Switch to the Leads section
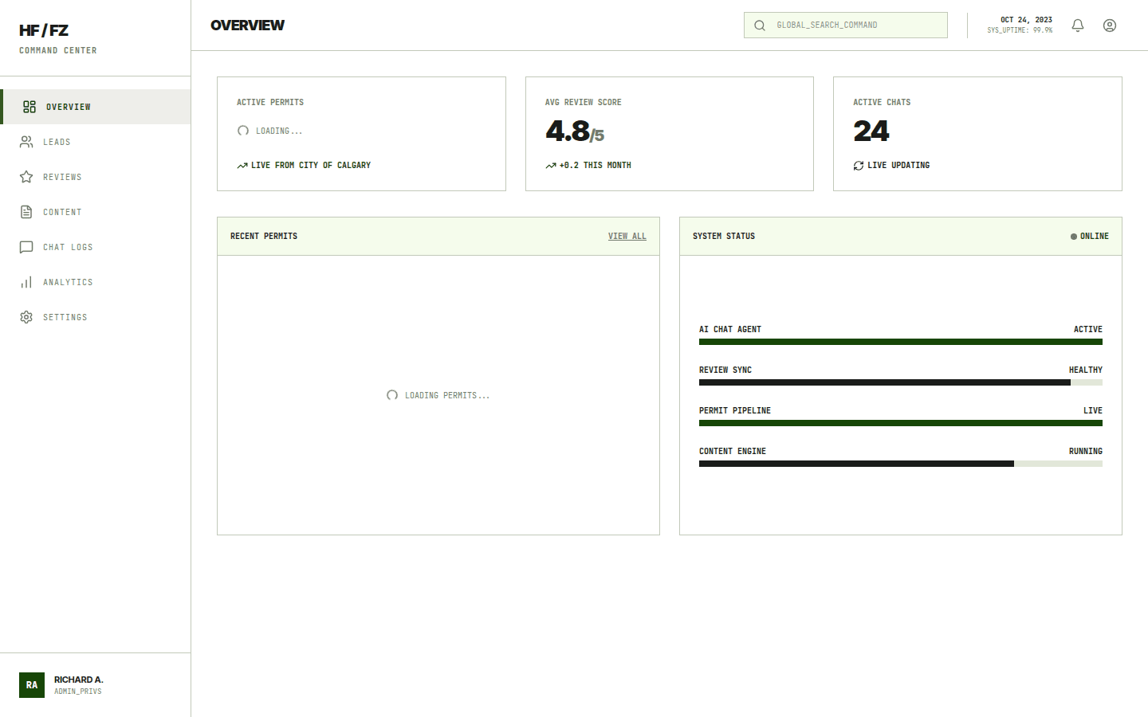 click(56, 141)
